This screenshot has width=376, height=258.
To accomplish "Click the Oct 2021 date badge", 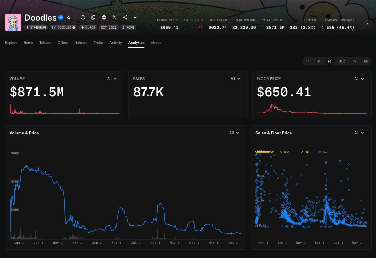I will click(x=109, y=28).
